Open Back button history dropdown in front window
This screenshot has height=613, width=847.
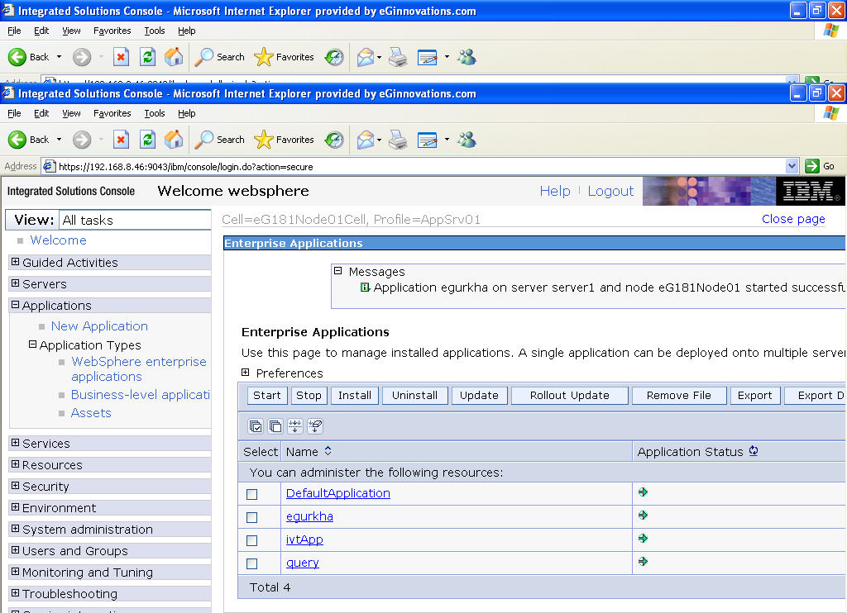pos(59,140)
